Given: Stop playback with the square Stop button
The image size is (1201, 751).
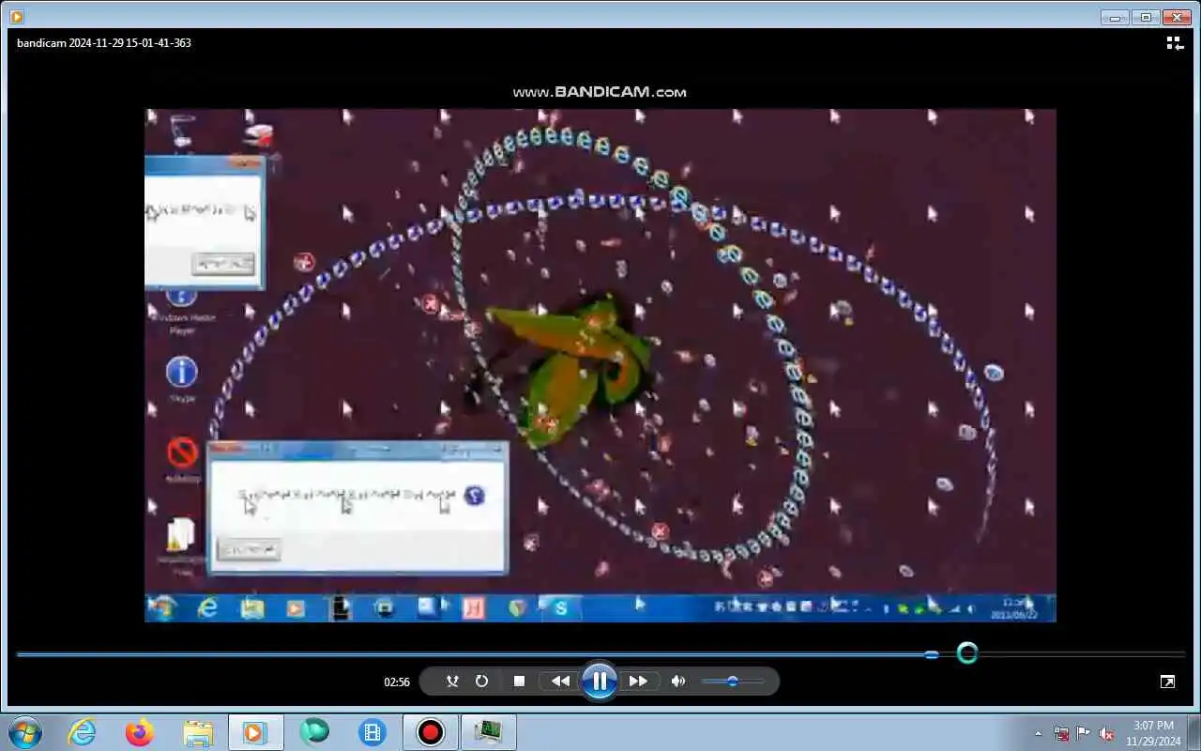Looking at the screenshot, I should (519, 682).
